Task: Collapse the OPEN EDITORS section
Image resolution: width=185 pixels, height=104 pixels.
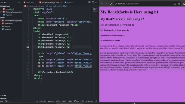Action: [x=5, y=6]
